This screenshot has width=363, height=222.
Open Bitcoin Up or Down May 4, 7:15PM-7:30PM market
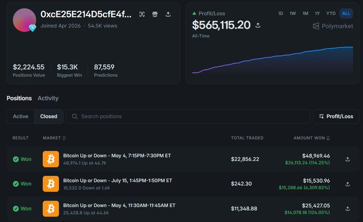[x=117, y=156]
